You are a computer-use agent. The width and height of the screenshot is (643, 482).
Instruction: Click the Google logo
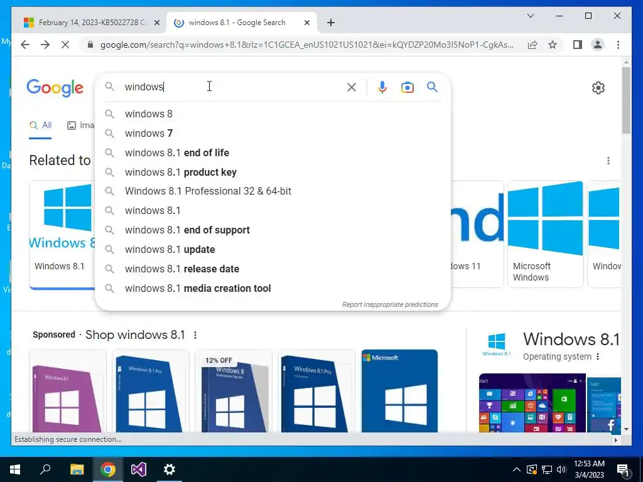click(x=55, y=87)
